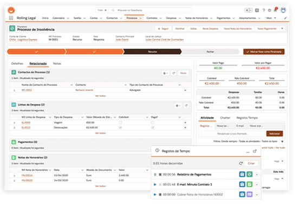Click the Procurar no Salesforce search field

point(151,10)
